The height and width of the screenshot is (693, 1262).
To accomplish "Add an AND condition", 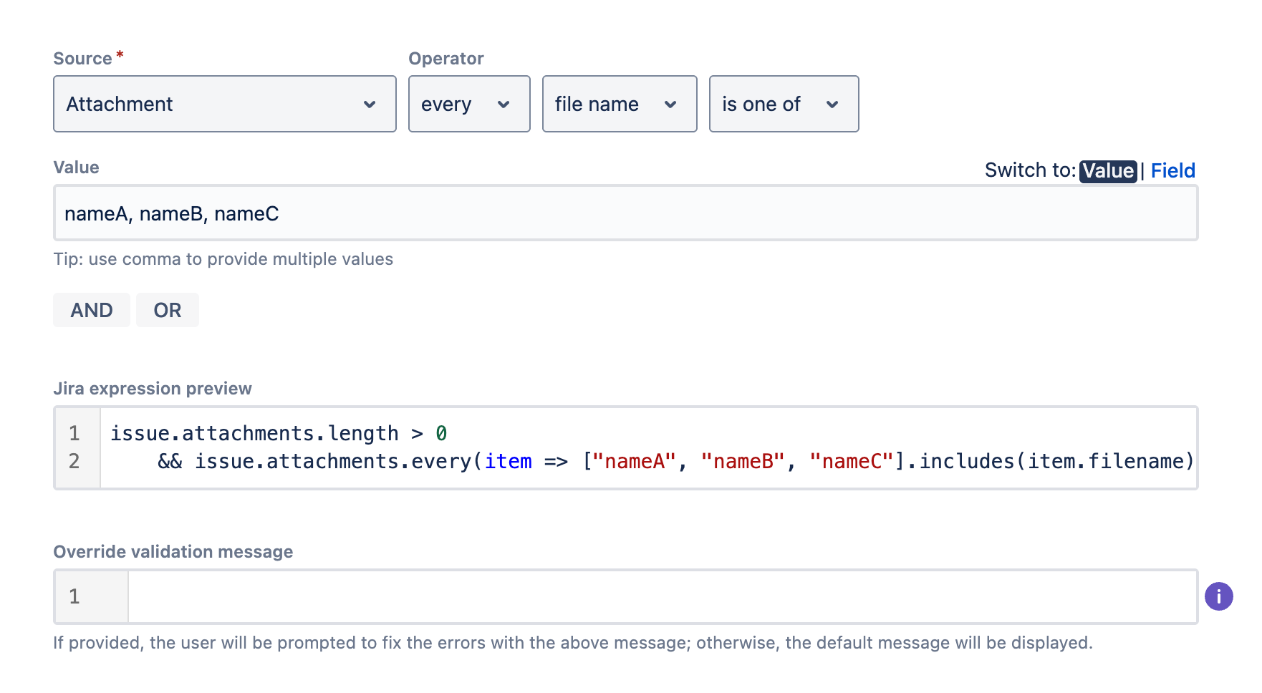I will point(91,310).
